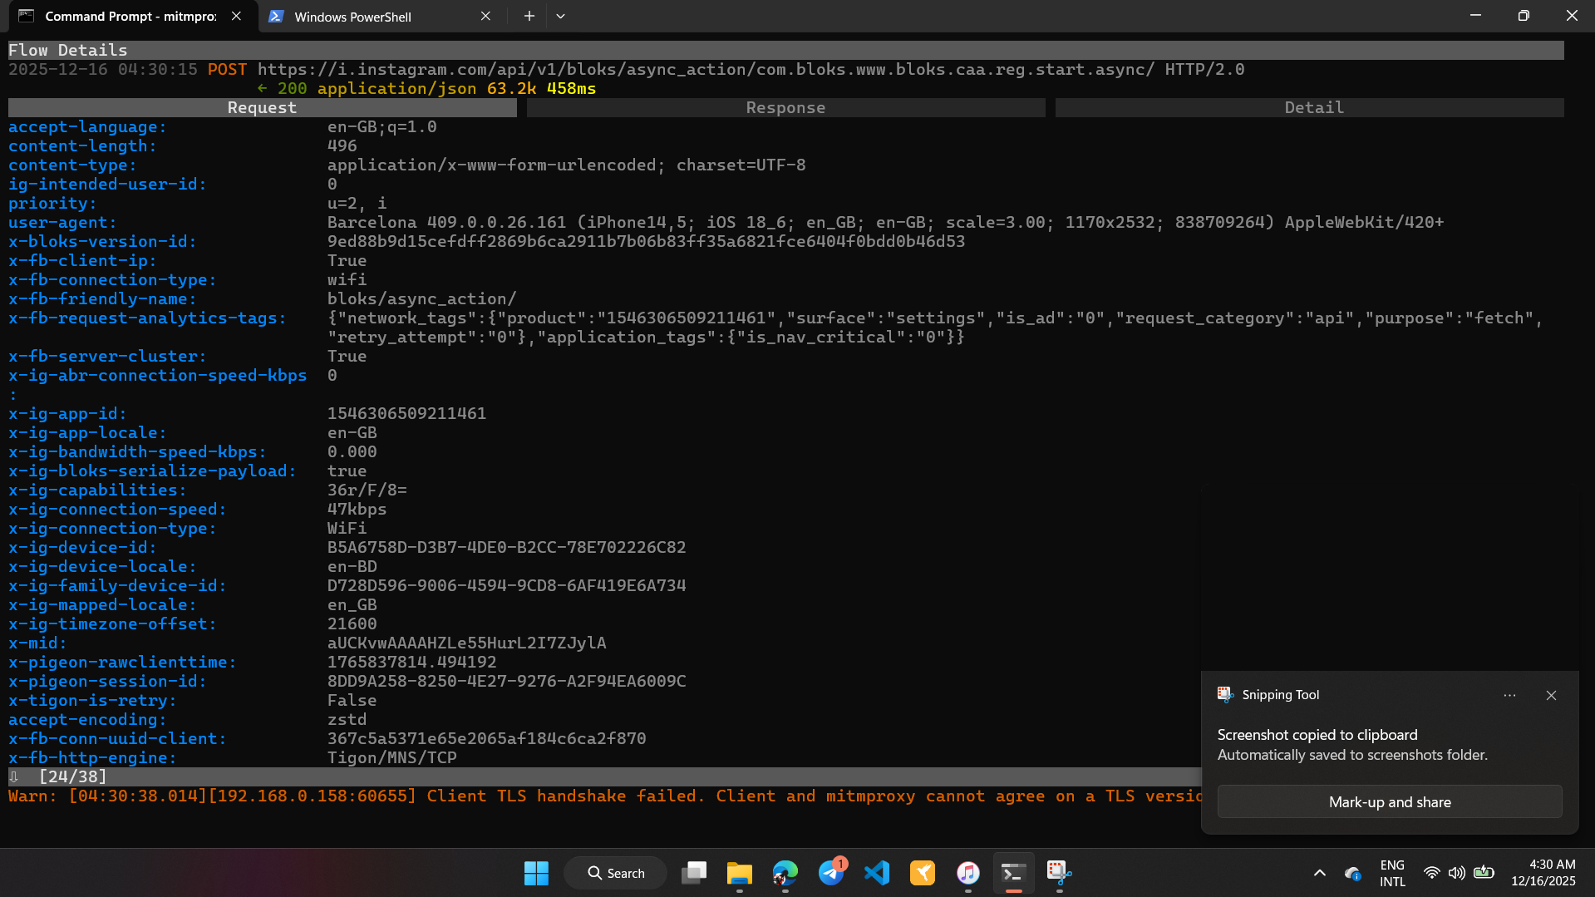Switch the ENG INTL input language
Screen dimensions: 1595x897
(1392, 873)
